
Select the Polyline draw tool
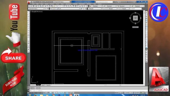[x=28, y=16]
